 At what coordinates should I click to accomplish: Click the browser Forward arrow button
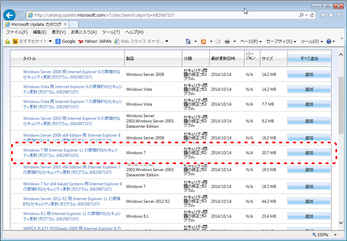coord(21,15)
